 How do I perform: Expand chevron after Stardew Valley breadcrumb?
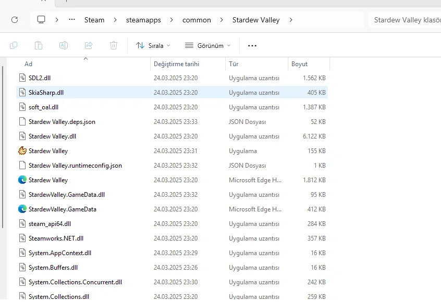[291, 20]
